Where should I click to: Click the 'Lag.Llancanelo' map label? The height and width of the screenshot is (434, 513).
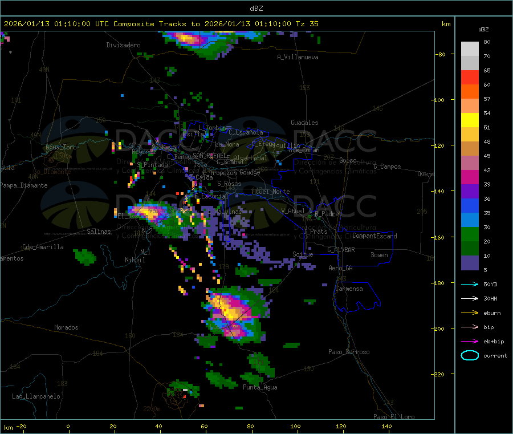36,396
